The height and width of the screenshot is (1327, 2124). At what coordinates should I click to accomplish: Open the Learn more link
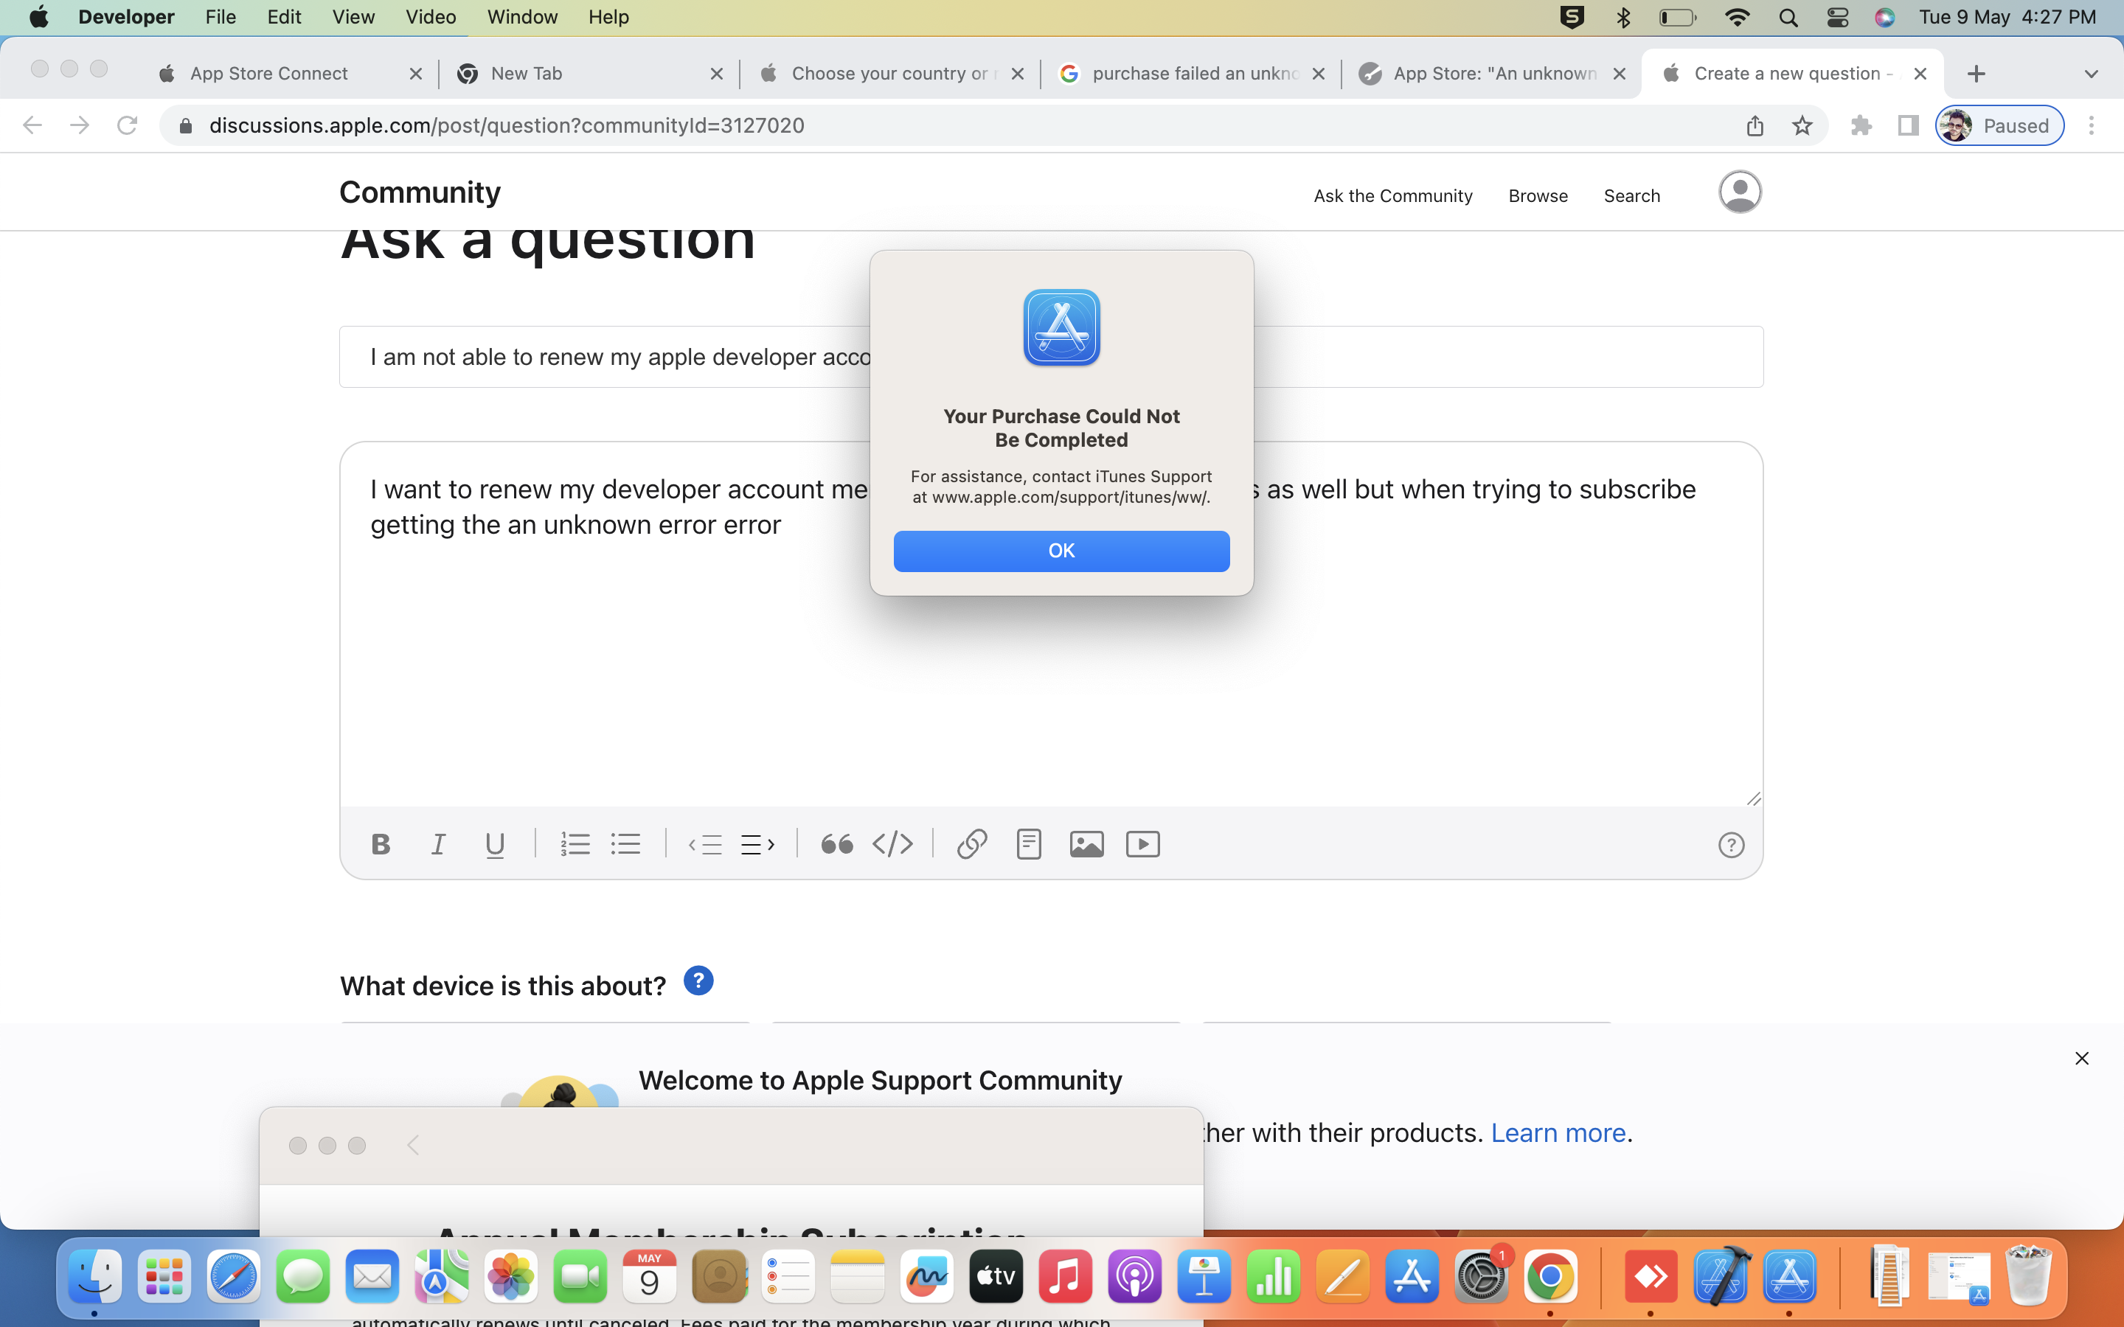[1557, 1132]
